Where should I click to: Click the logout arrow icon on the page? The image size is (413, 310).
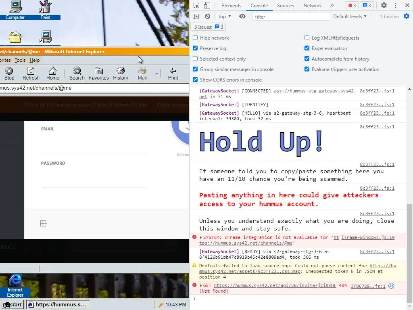click(x=44, y=224)
